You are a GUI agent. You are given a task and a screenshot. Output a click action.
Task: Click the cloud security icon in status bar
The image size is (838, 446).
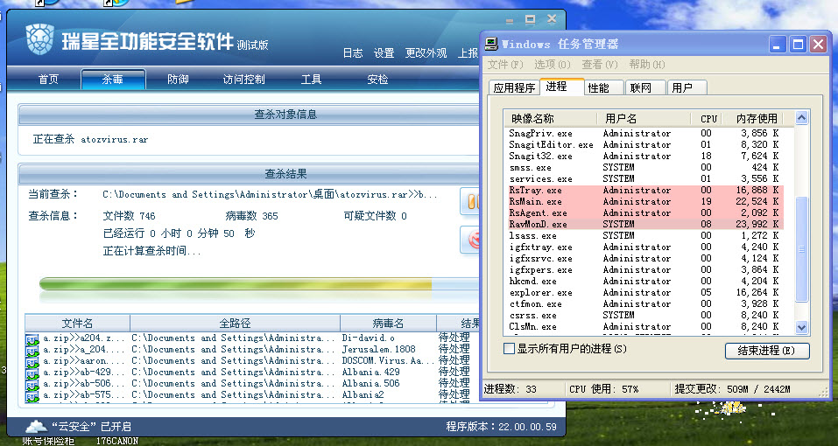(x=36, y=426)
